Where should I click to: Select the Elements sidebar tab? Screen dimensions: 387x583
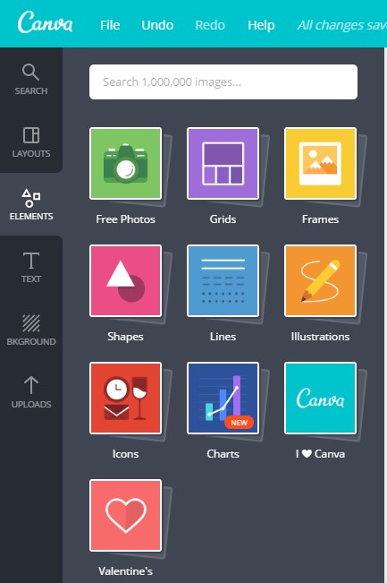click(31, 204)
